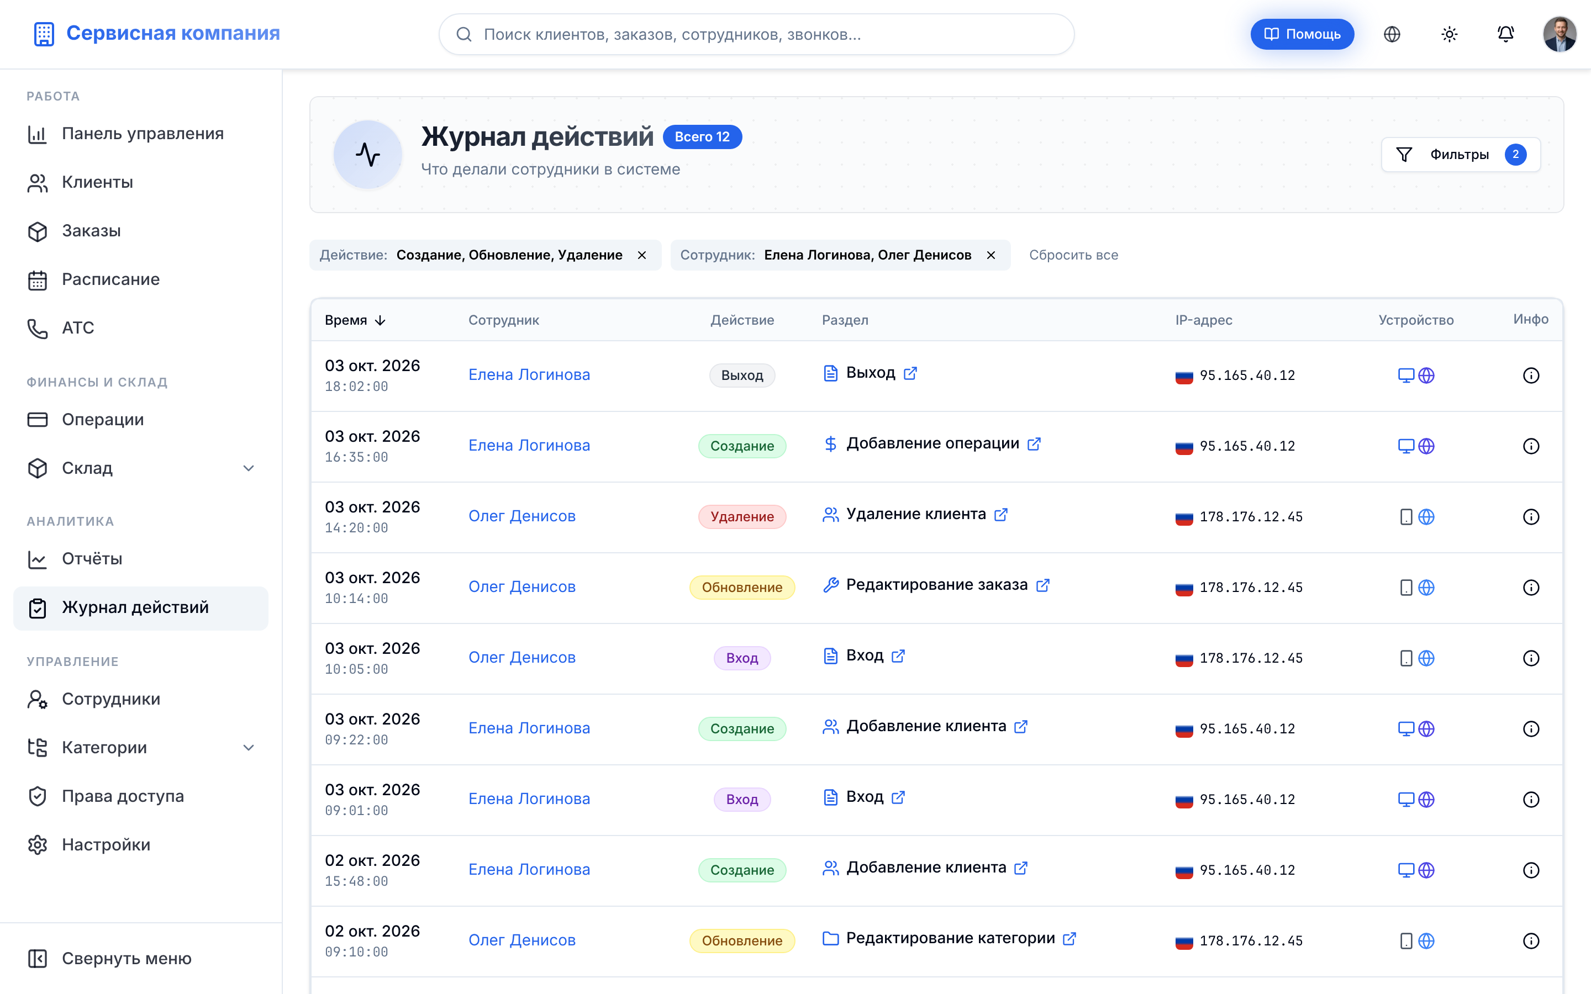Click Свернуть меню at sidebar bottom

141,959
